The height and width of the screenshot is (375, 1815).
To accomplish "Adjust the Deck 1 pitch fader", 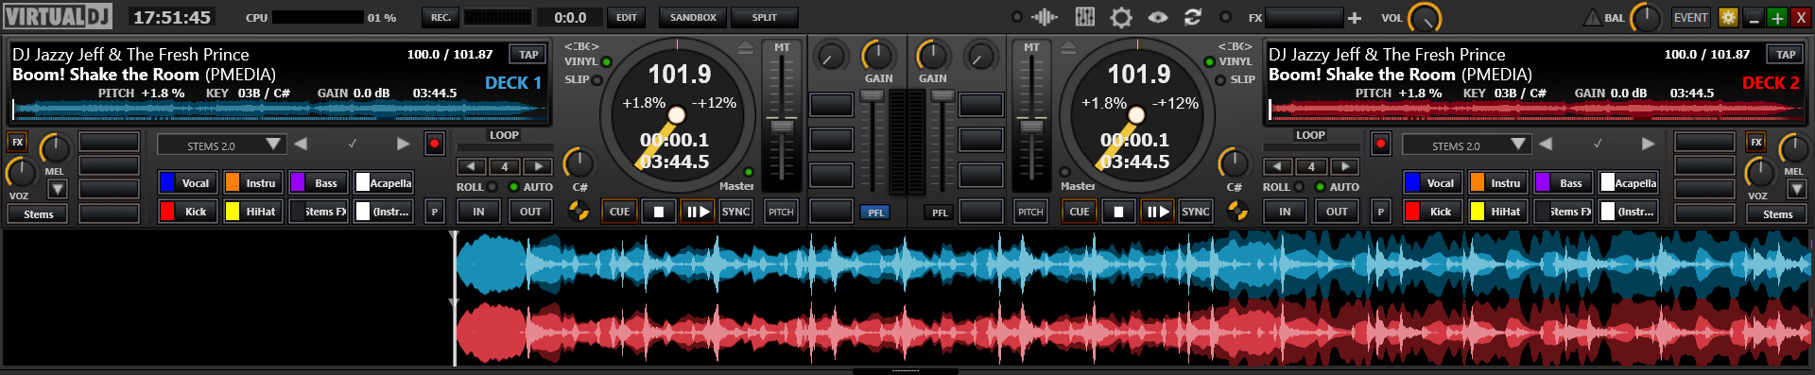I will tap(782, 127).
